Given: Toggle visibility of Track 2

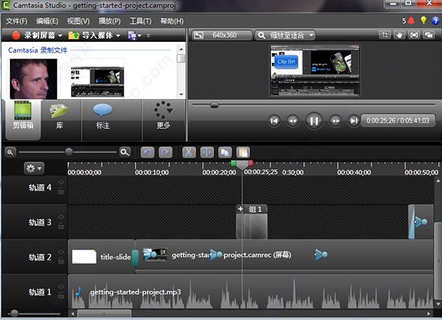Looking at the screenshot, I should click(61, 252).
